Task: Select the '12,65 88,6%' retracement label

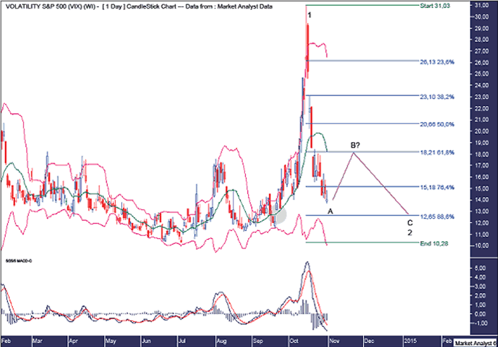Action: click(x=437, y=217)
